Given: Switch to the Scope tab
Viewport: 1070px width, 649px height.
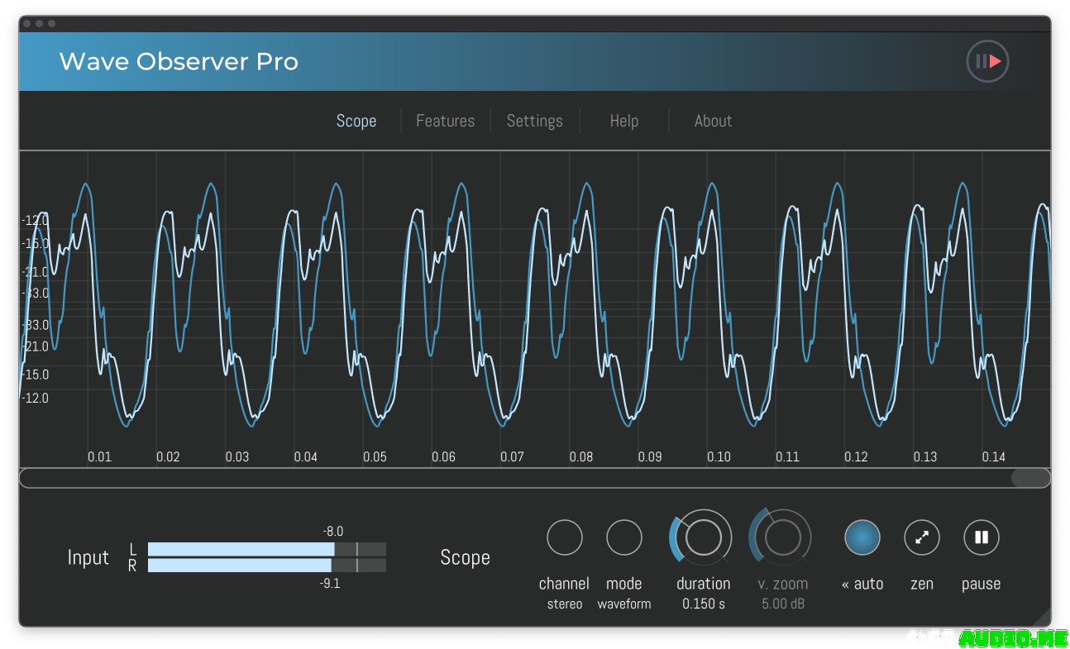Looking at the screenshot, I should click(356, 121).
